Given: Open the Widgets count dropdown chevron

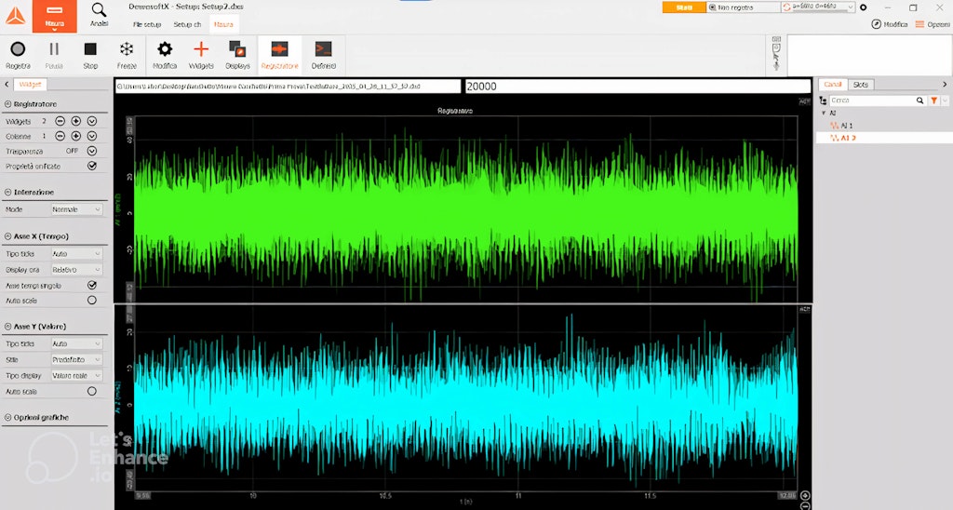Looking at the screenshot, I should click(92, 121).
